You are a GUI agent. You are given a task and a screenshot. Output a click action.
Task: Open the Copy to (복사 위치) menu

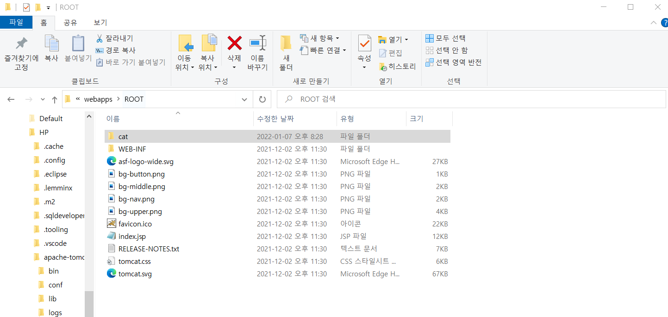point(209,53)
